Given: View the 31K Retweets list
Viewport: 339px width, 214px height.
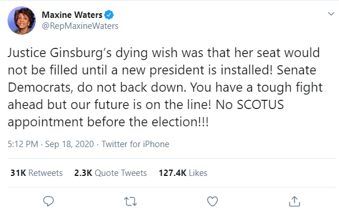Looking at the screenshot, I should tap(36, 173).
